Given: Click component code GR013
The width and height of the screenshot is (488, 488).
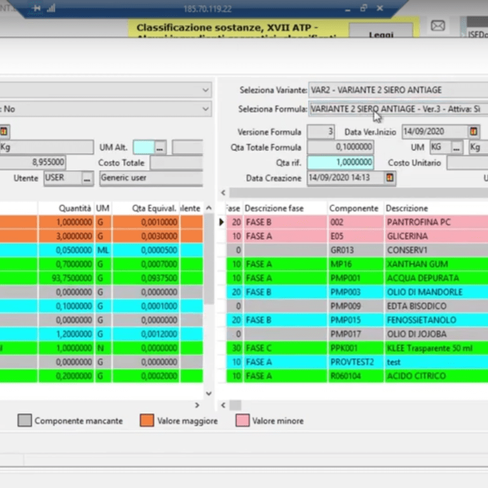Looking at the screenshot, I should [x=355, y=250].
